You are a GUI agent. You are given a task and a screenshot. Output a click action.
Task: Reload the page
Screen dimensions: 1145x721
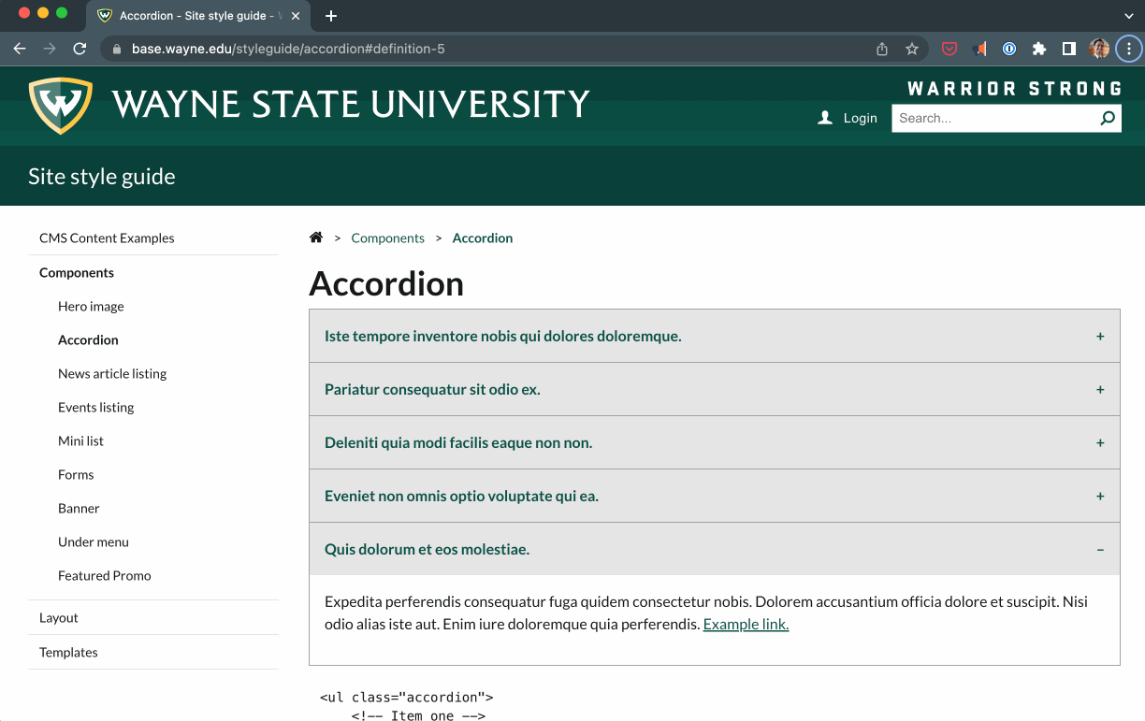tap(80, 50)
